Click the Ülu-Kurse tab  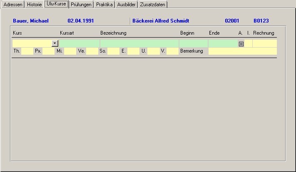[x=56, y=4]
